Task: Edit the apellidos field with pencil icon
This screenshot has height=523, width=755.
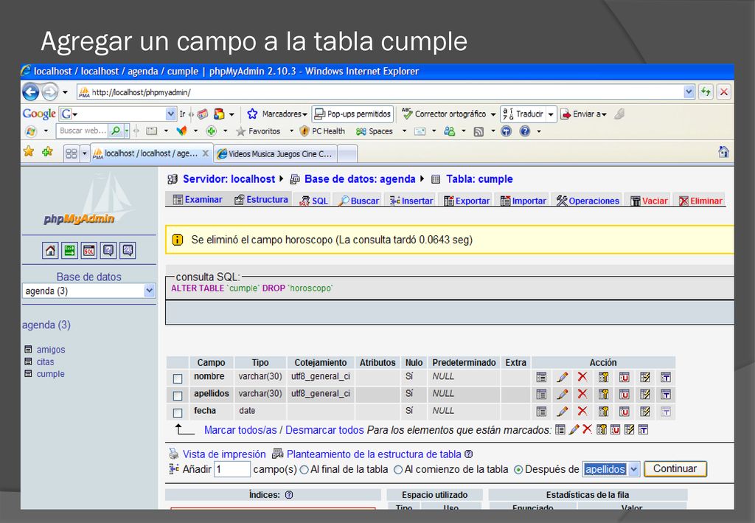Action: [x=562, y=395]
